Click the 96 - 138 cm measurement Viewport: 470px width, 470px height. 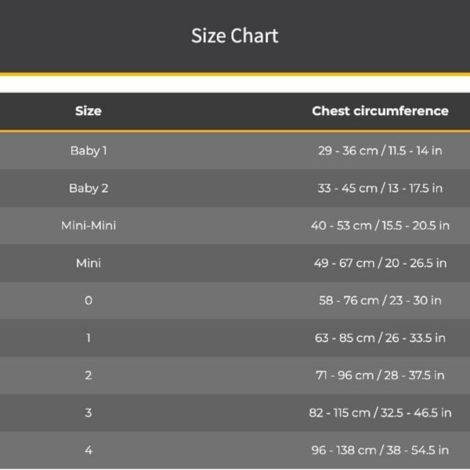pos(380,450)
